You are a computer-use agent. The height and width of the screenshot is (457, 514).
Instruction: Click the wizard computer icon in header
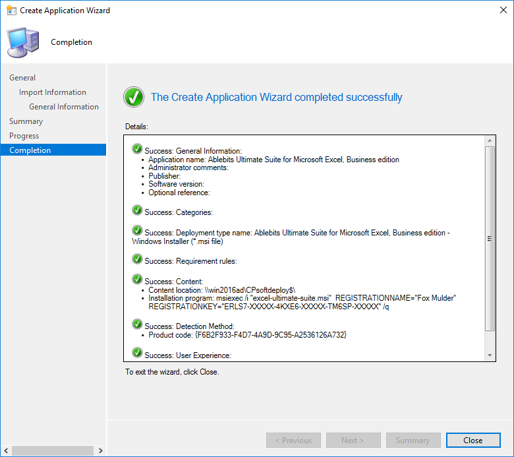pos(23,43)
